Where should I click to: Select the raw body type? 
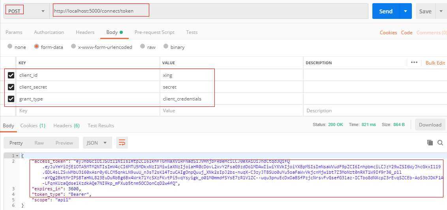(x=148, y=47)
